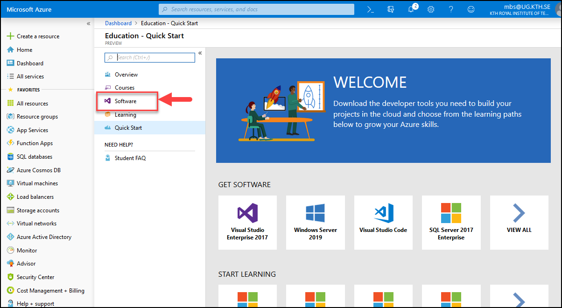
Task: Open Software in the Education menu
Action: (126, 101)
